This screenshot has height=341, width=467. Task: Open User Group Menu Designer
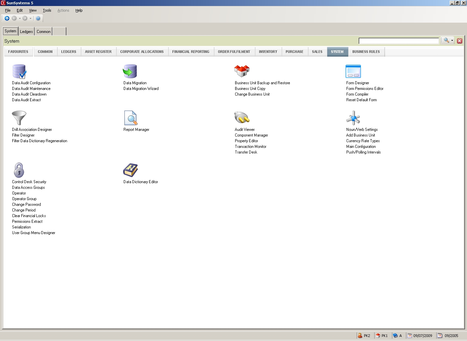(x=34, y=233)
